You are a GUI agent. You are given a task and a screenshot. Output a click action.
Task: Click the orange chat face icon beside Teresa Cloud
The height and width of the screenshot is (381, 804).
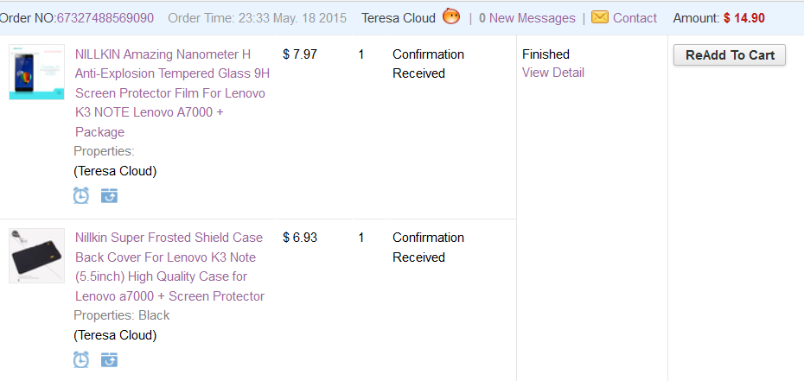[x=451, y=17]
